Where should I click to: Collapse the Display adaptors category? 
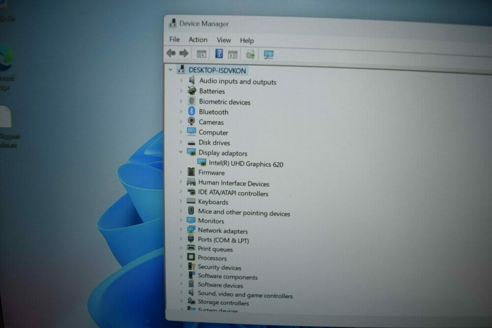click(x=181, y=152)
